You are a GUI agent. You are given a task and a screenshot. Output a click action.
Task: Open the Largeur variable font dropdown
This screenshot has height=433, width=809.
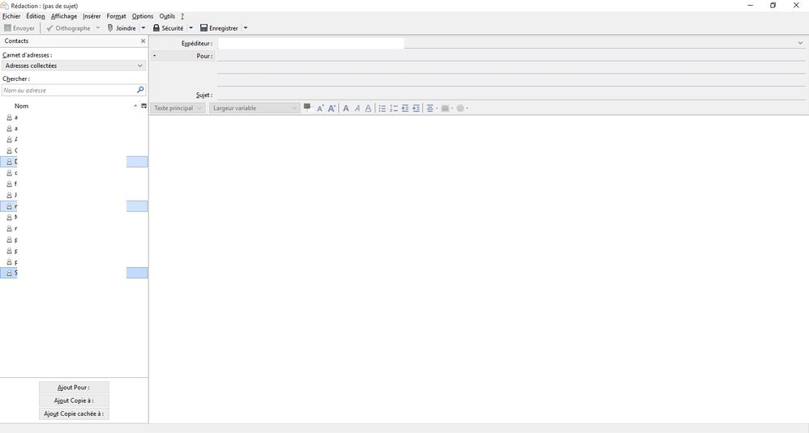255,108
